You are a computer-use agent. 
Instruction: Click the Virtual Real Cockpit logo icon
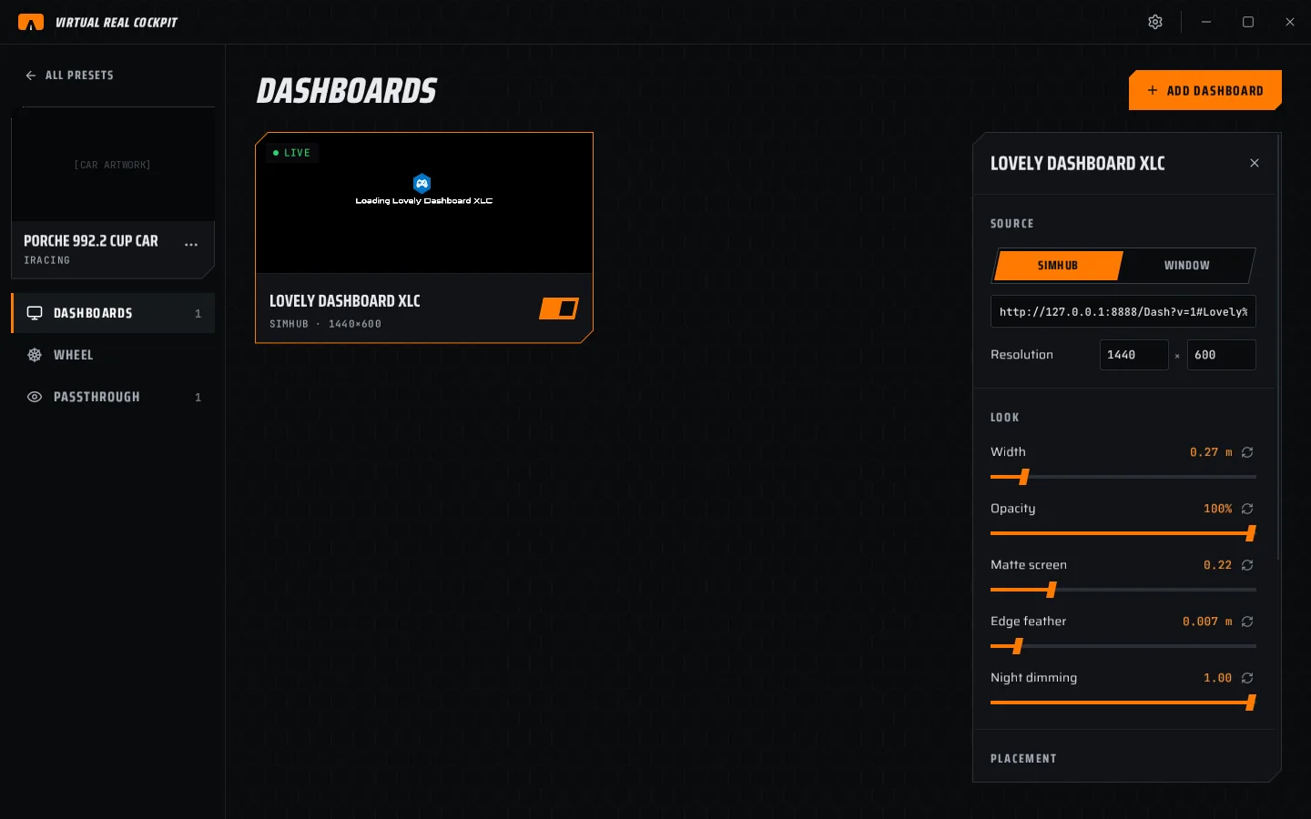tap(31, 22)
